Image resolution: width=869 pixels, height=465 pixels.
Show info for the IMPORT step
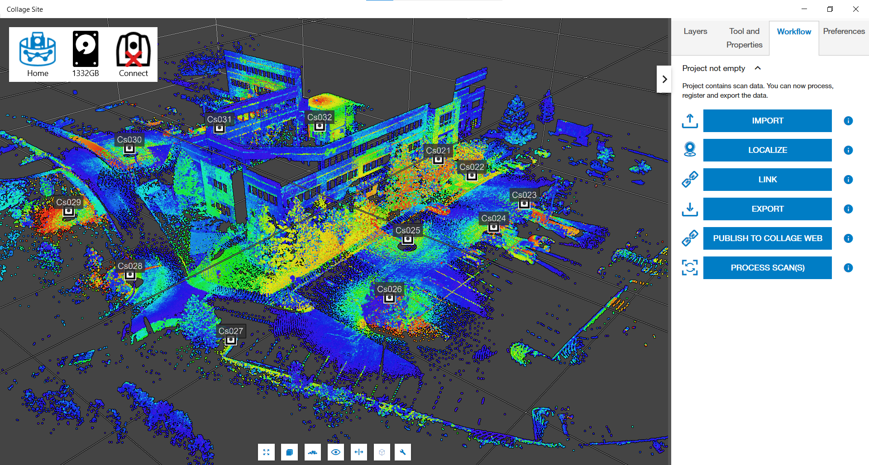[x=848, y=121]
